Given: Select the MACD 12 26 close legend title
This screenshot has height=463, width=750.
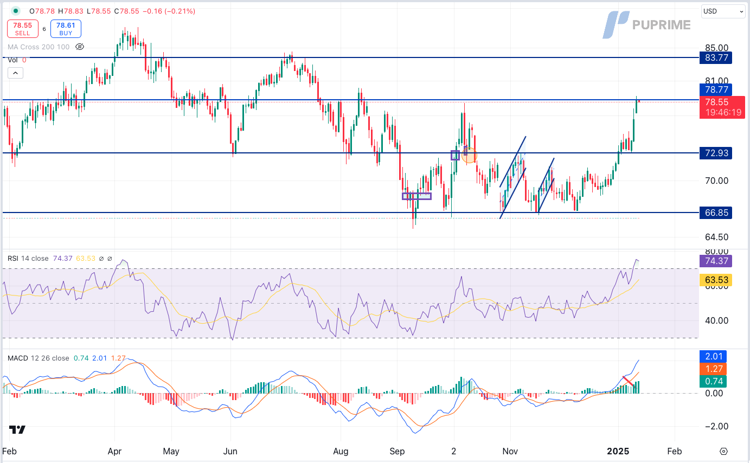Looking at the screenshot, I should click(38, 358).
